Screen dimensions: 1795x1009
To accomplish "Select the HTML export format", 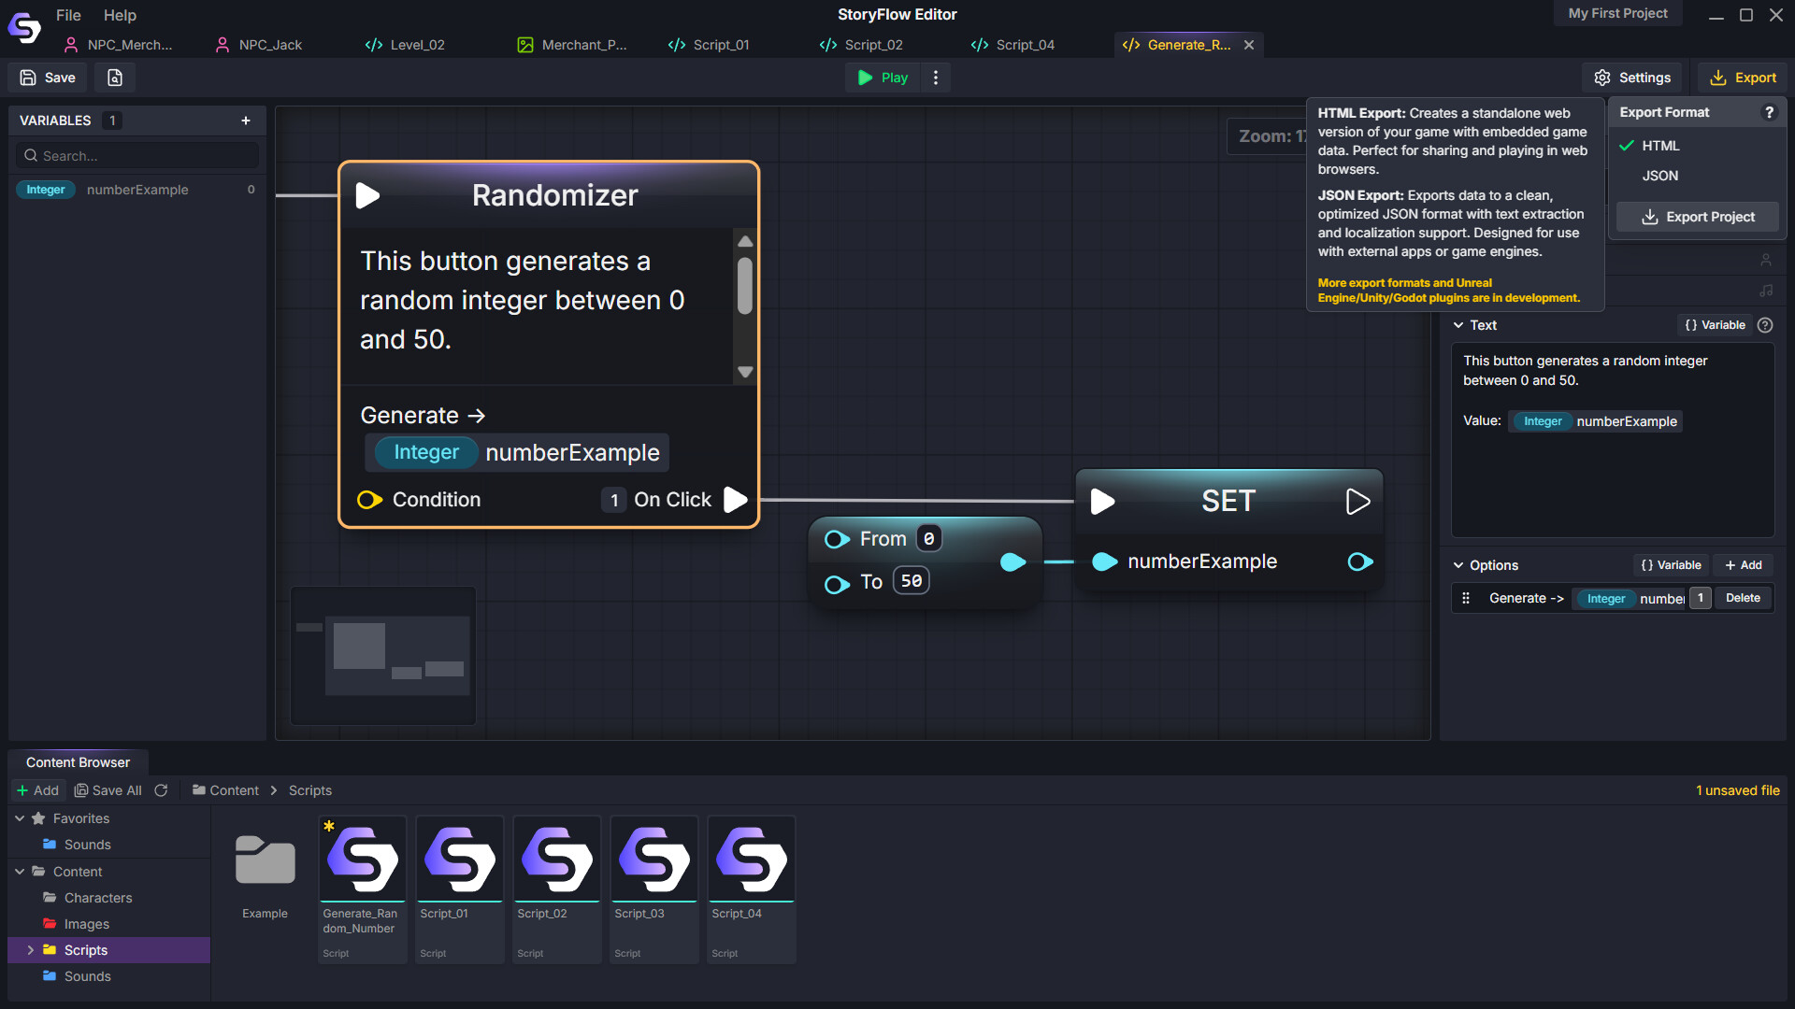I will pyautogui.click(x=1659, y=146).
